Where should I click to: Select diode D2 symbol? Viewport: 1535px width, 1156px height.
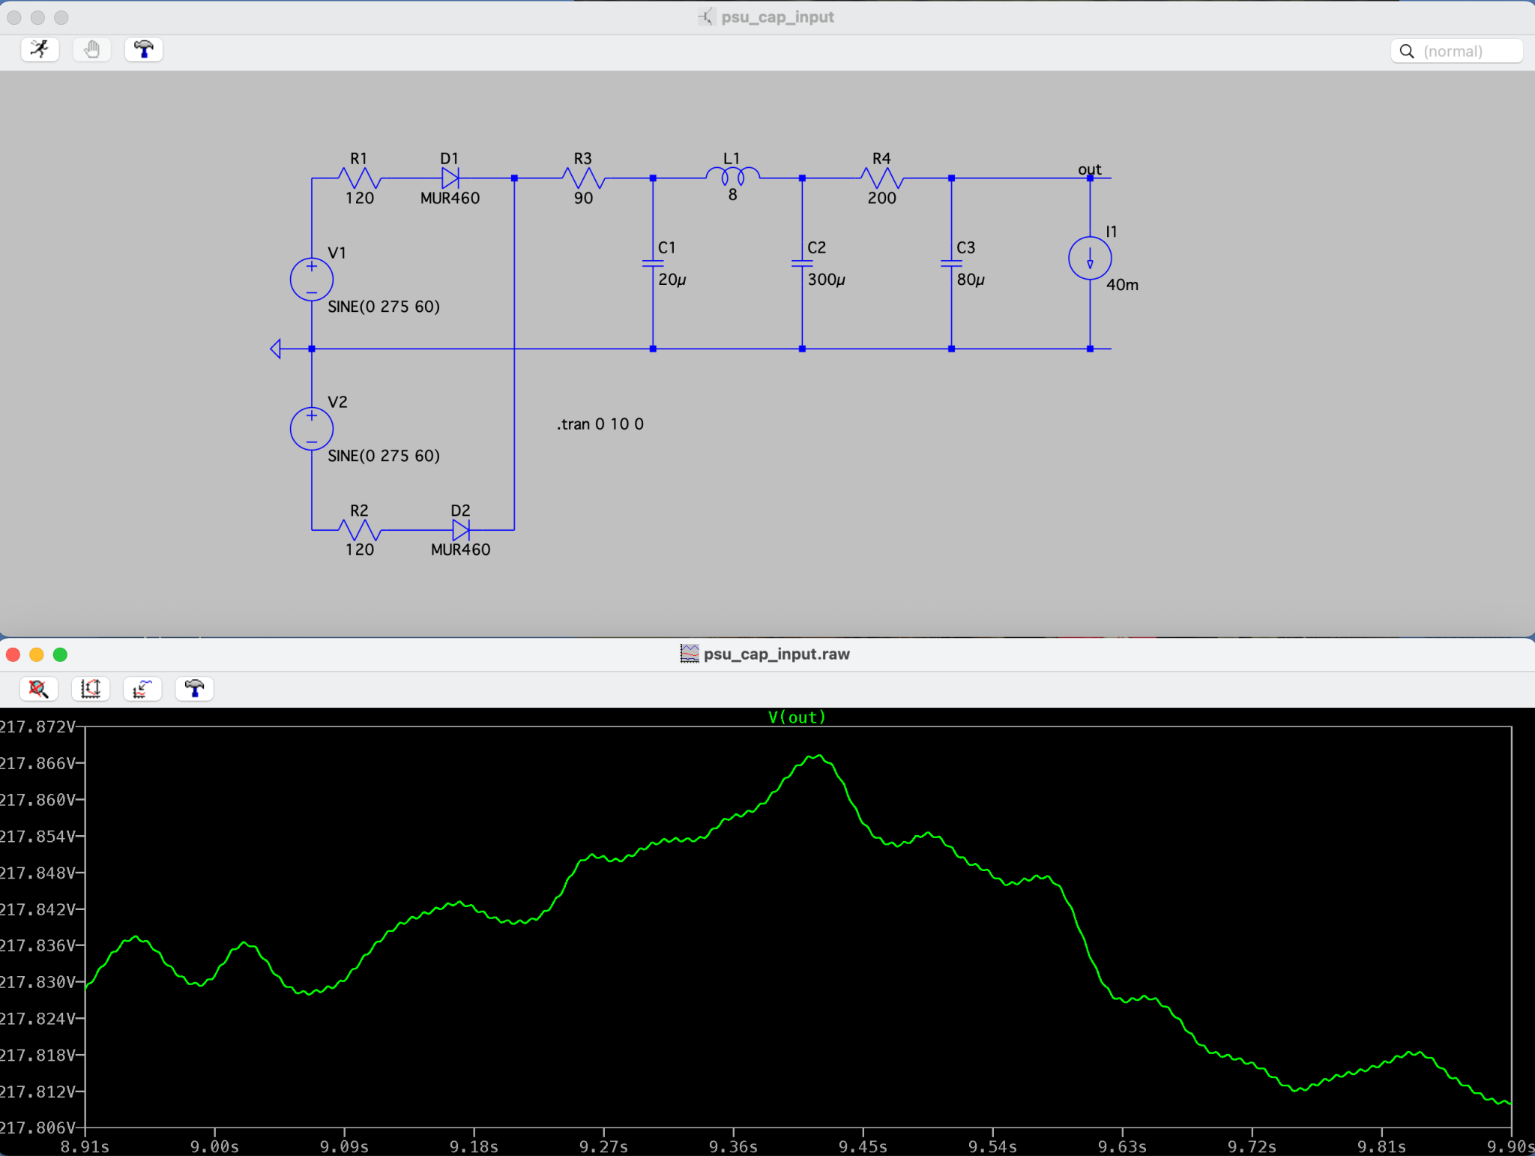tap(460, 530)
